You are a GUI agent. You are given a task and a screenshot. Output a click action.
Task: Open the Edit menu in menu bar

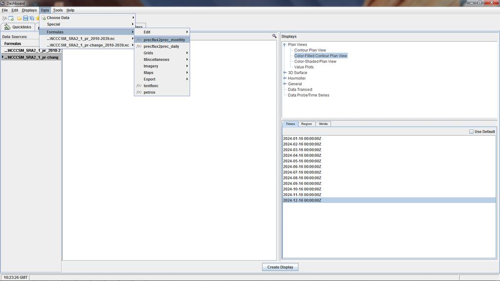[15, 10]
